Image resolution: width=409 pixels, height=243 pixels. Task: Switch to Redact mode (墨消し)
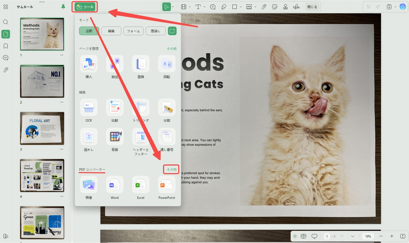coord(156,31)
